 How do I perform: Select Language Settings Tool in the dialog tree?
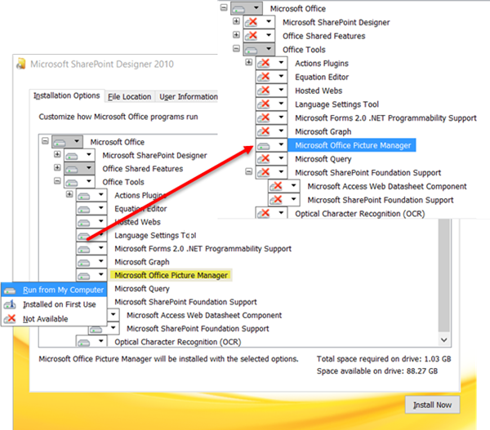tap(155, 235)
